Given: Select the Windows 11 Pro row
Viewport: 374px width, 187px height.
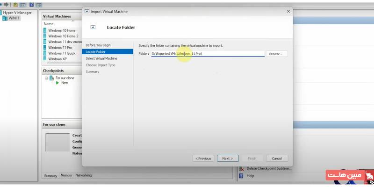Looking at the screenshot, I should [63, 48].
